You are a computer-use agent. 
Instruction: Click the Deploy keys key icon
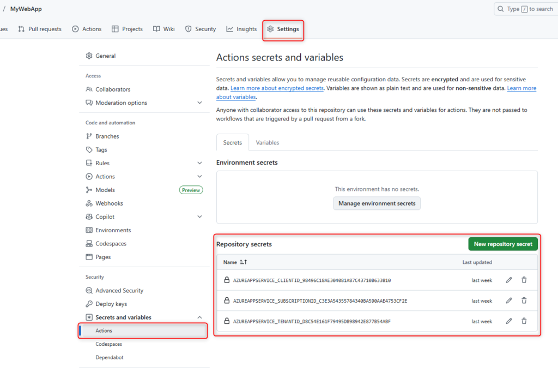tap(89, 304)
